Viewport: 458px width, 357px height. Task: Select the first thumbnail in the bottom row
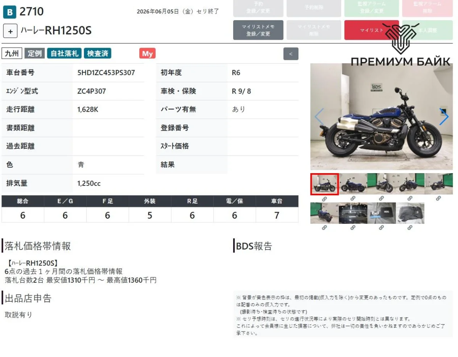324,213
